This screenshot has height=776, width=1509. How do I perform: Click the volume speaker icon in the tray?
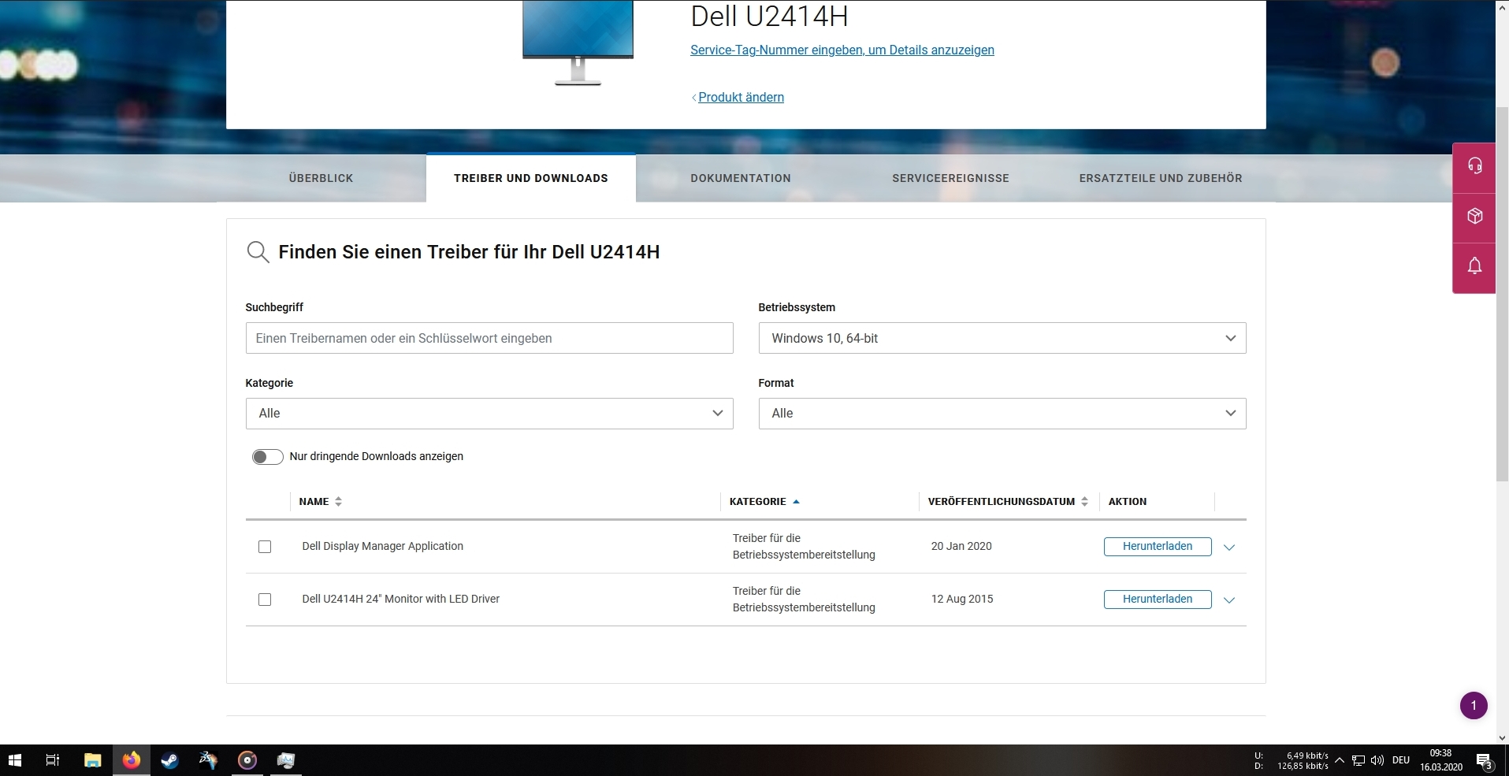click(x=1377, y=760)
